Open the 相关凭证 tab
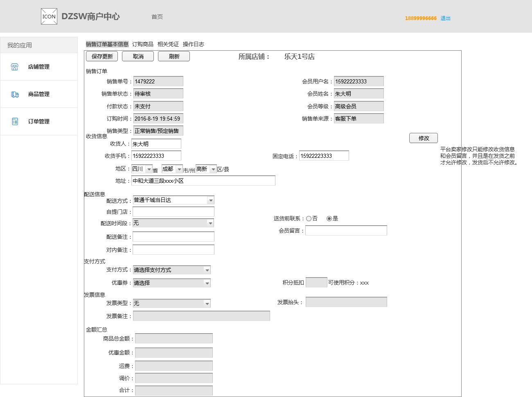 coord(168,44)
